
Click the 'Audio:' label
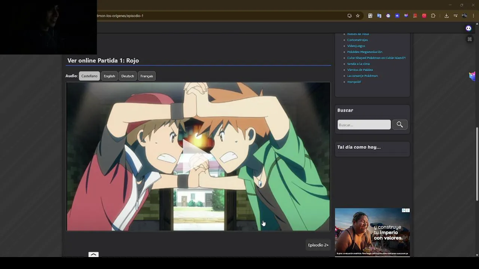(71, 76)
